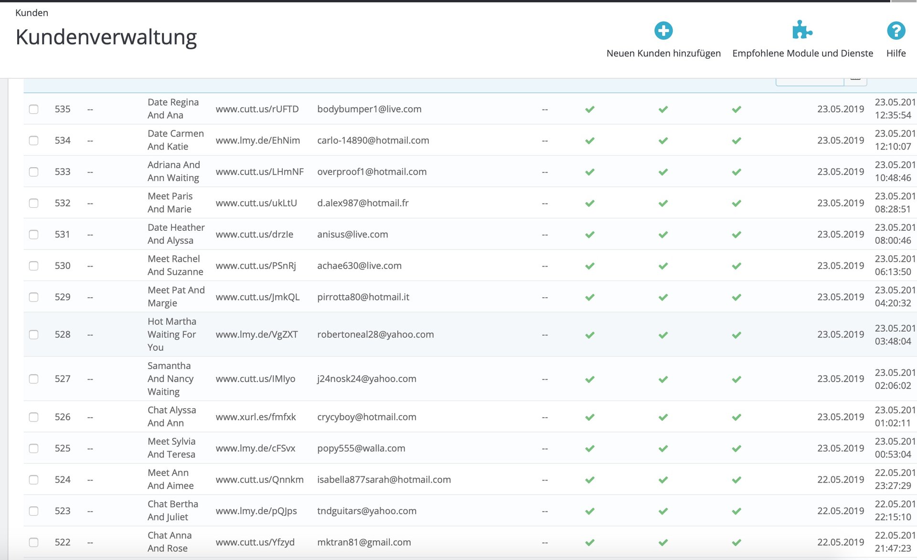Open the recommended modules puzzle icon
This screenshot has height=560, width=917.
pos(802,30)
